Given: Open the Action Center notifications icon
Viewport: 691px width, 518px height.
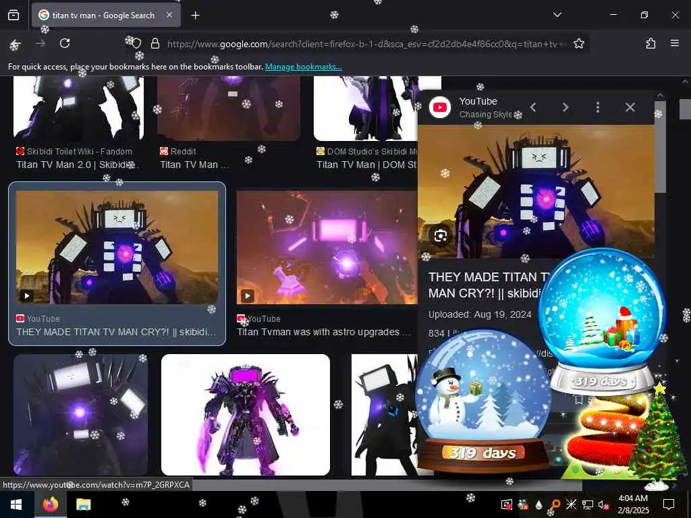Looking at the screenshot, I should click(669, 505).
